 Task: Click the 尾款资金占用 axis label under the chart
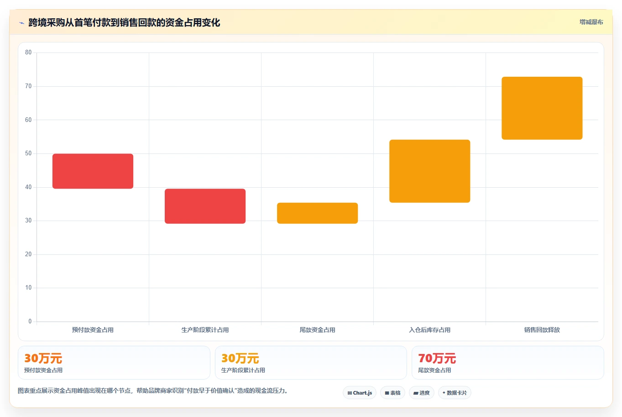(317, 330)
